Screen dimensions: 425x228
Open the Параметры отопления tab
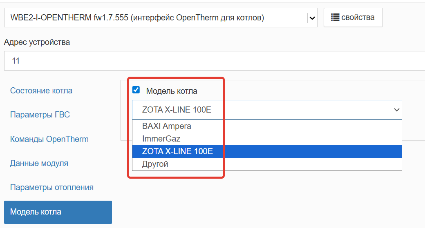(x=52, y=187)
